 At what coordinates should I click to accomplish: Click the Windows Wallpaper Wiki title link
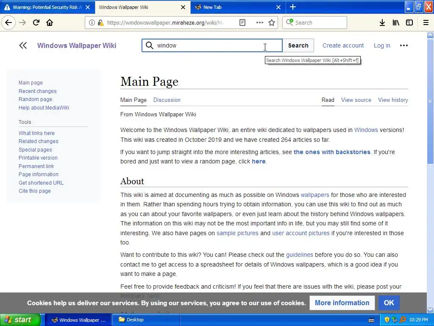pyautogui.click(x=77, y=45)
